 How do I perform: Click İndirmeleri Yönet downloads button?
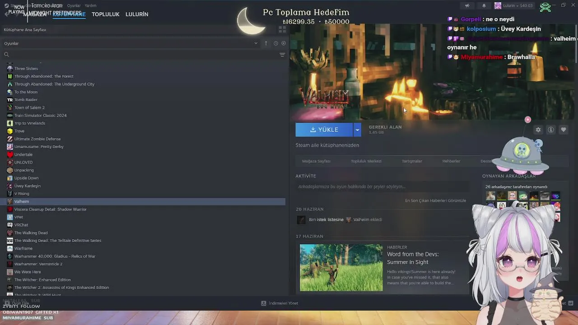[x=280, y=303]
